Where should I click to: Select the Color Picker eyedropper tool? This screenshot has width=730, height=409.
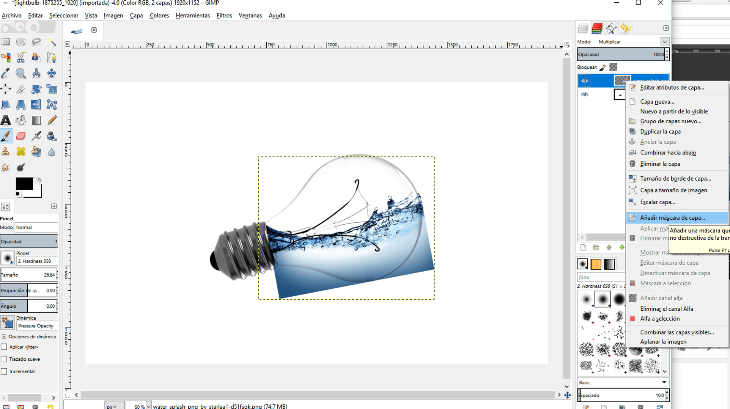click(6, 73)
